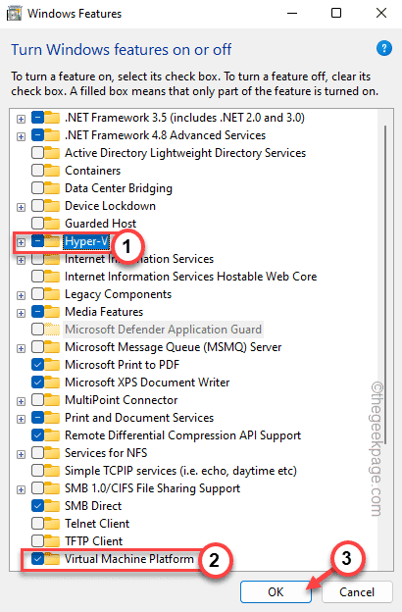Screen dimensions: 402x612
Task: Check the TFTP Client checkbox
Action: tap(37, 541)
